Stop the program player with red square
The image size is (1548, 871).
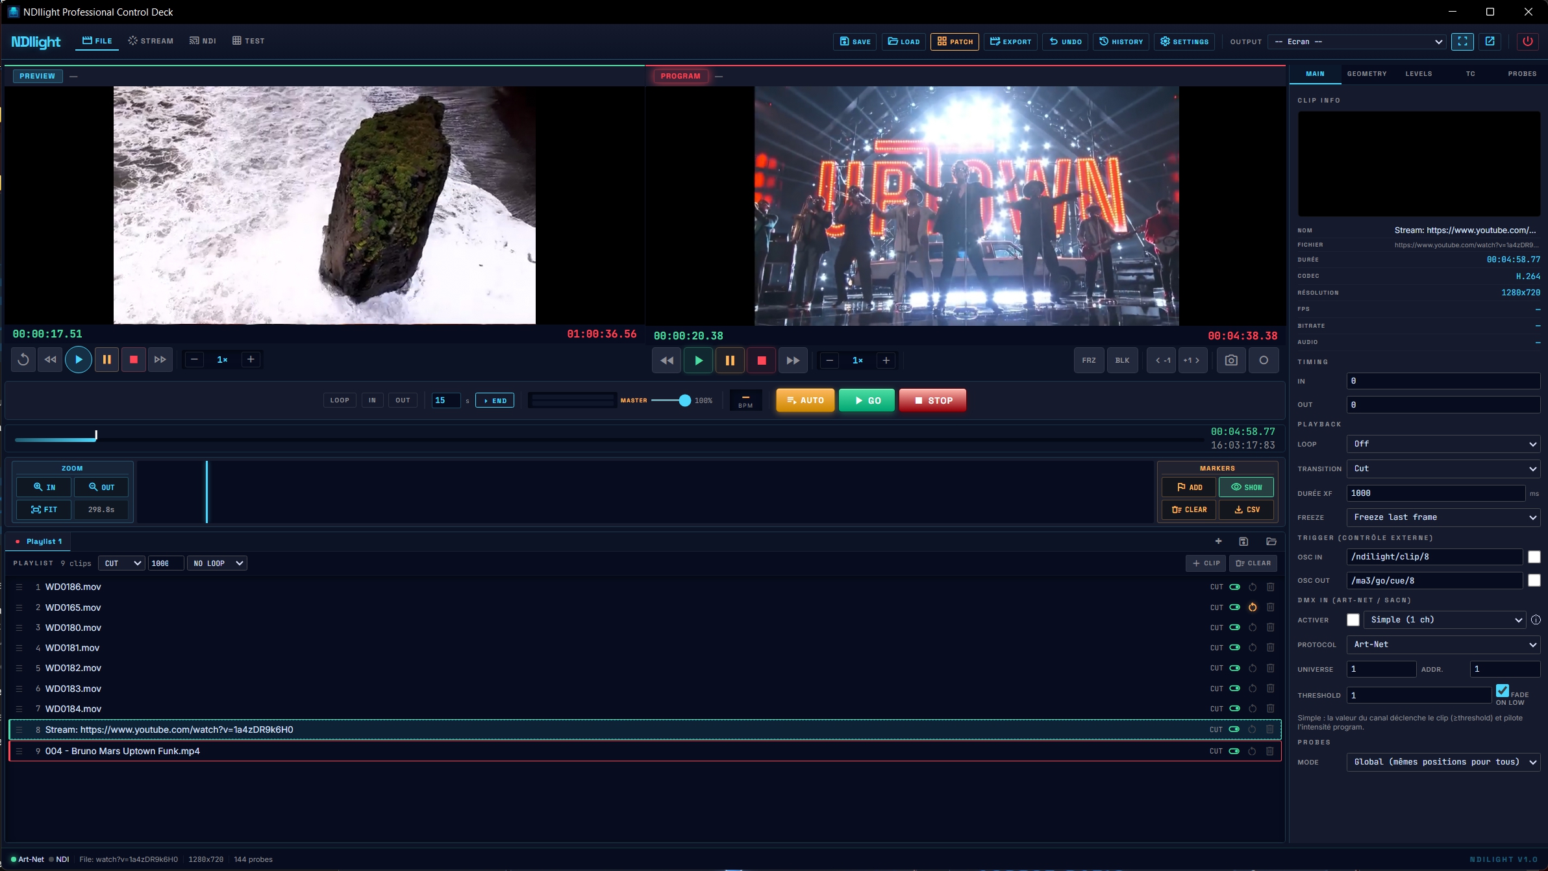[762, 361]
